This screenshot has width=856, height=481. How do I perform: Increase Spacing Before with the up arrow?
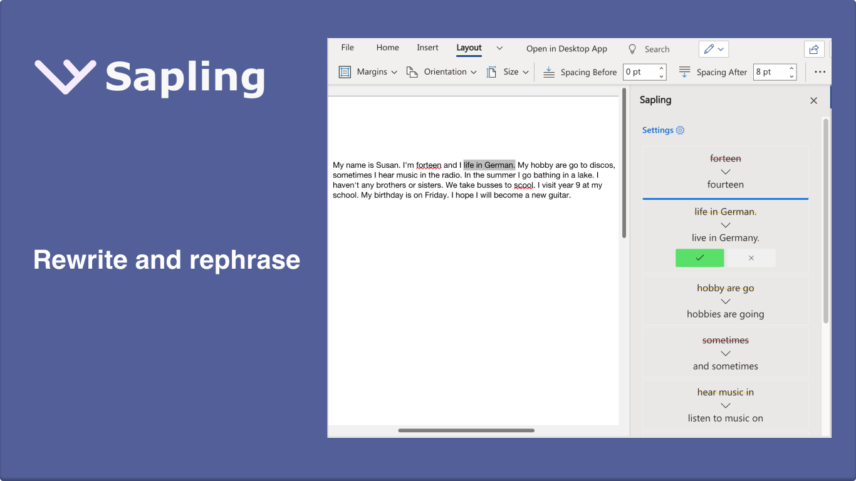pos(662,68)
